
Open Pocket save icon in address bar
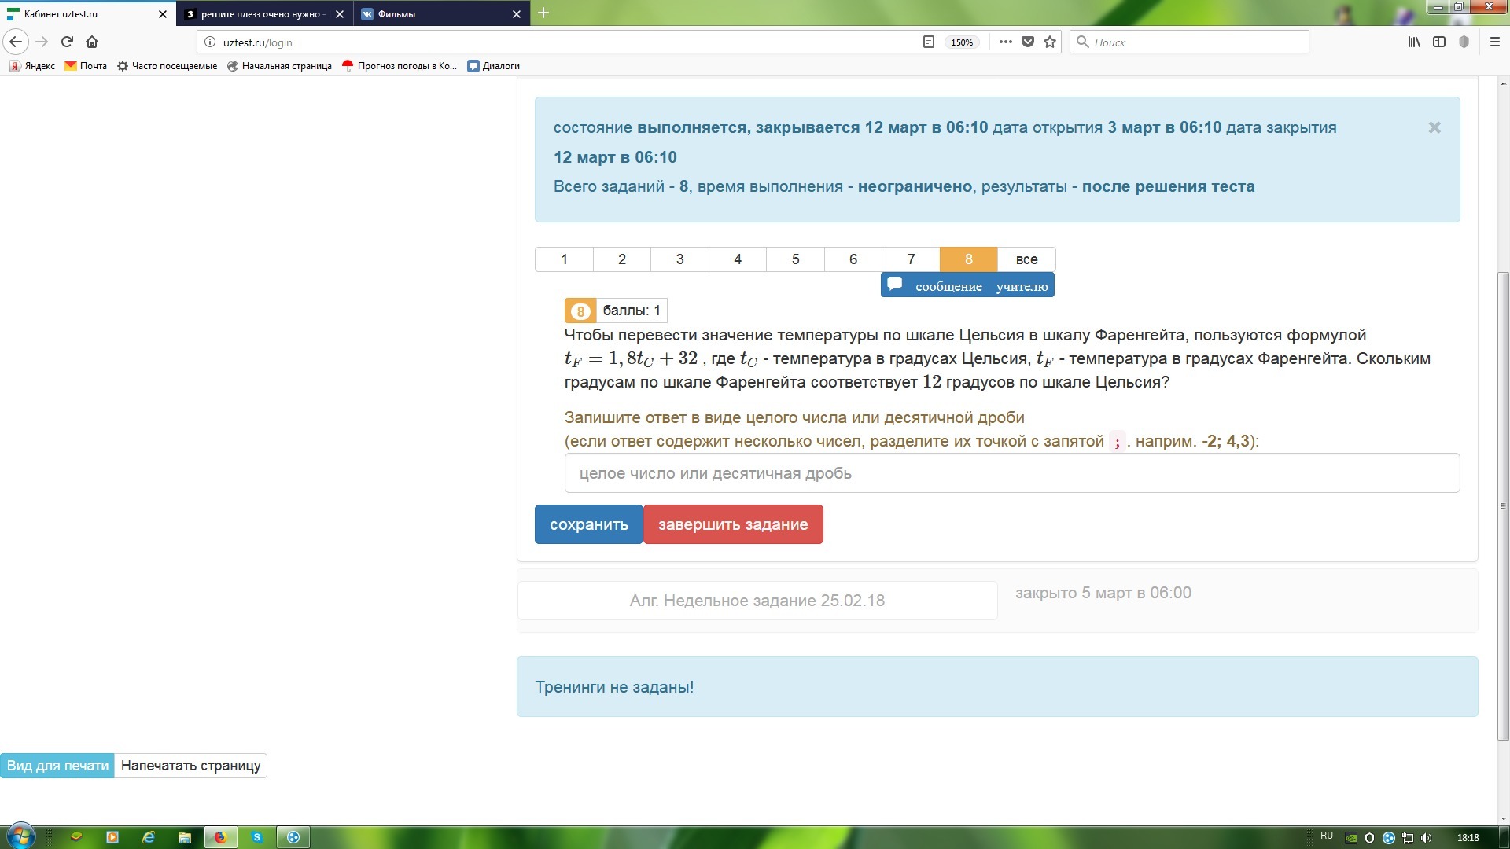[x=1028, y=42]
